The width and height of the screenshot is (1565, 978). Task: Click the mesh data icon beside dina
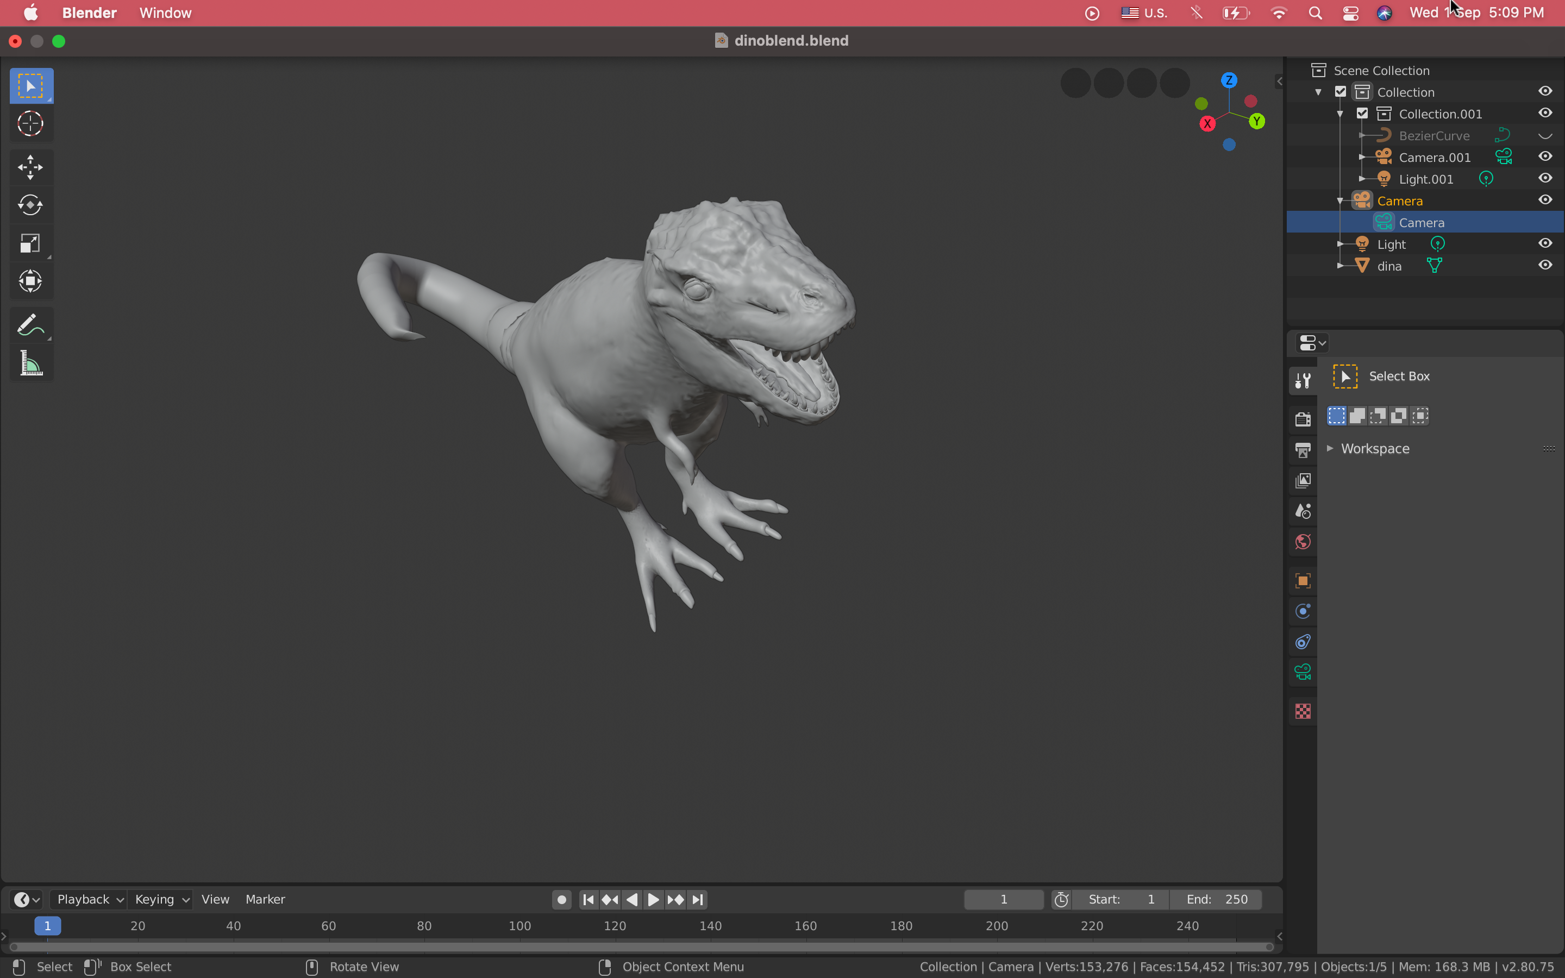(x=1435, y=265)
